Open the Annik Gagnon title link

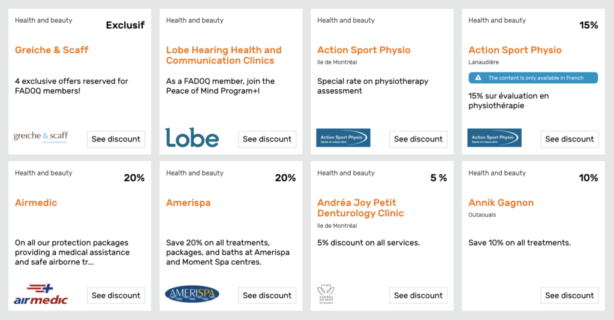(x=501, y=203)
